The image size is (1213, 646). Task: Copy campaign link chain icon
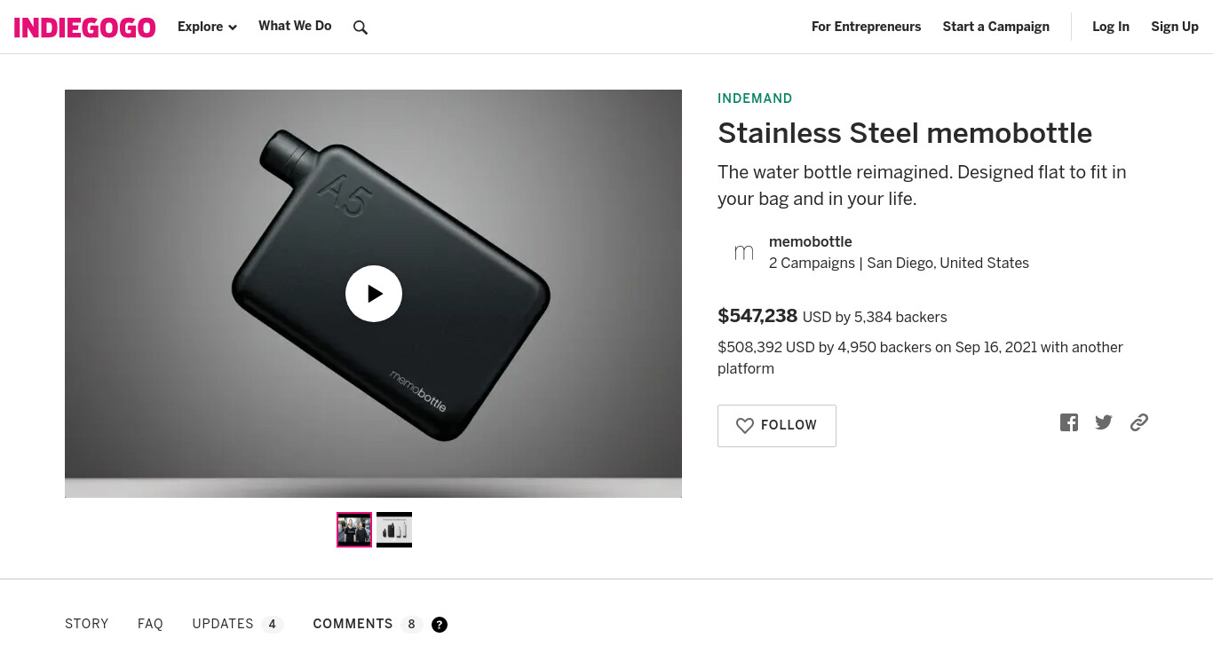click(x=1139, y=422)
